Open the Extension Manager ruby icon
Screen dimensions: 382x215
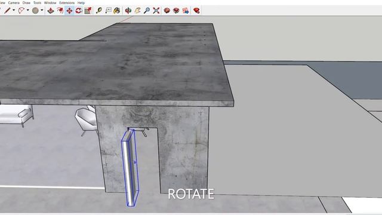click(196, 11)
